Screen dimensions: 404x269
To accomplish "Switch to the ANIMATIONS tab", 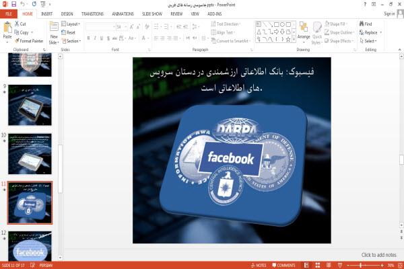I will tap(123, 14).
